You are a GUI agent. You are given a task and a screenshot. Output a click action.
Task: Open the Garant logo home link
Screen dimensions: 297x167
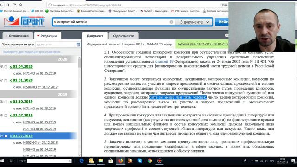[x=24, y=22]
